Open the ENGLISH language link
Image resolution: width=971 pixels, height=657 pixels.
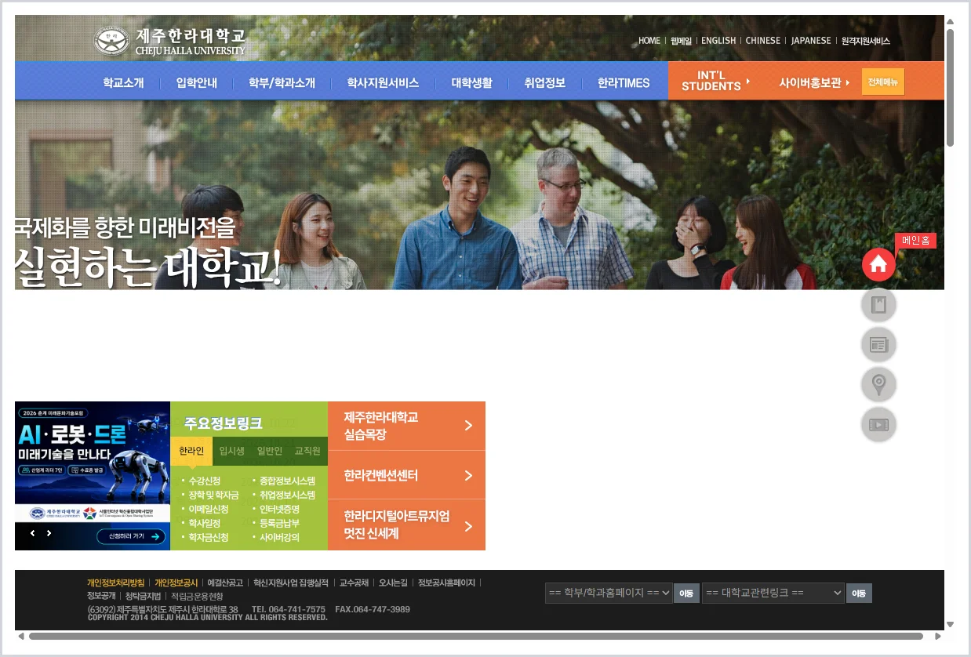(x=718, y=41)
